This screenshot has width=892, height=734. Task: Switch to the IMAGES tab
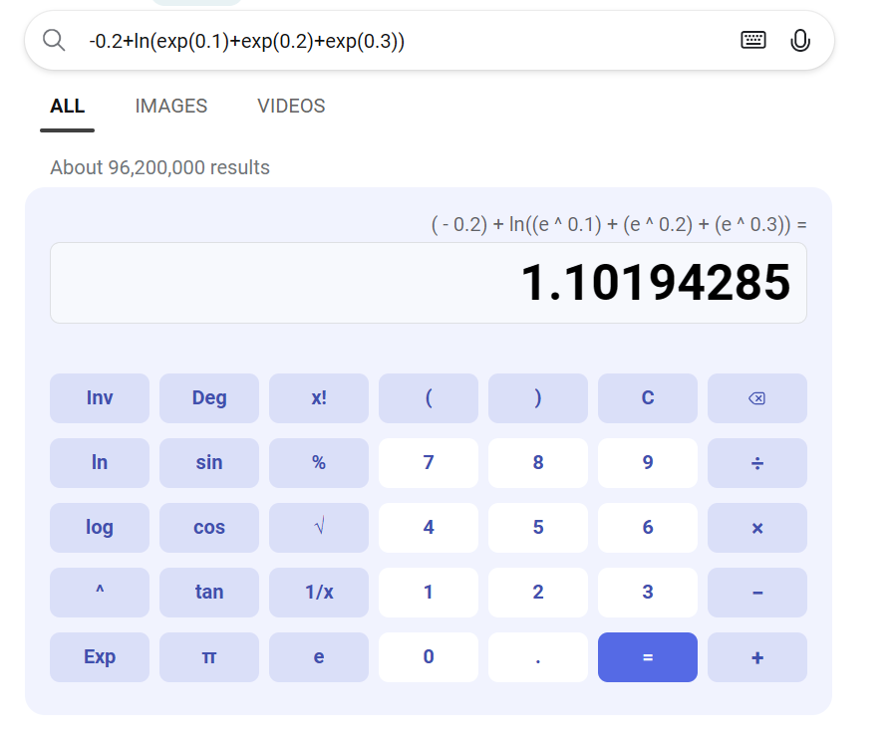170,106
